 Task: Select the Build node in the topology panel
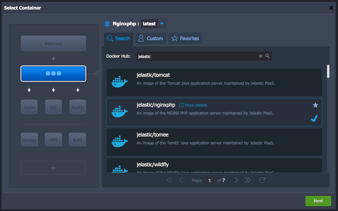tap(77, 140)
